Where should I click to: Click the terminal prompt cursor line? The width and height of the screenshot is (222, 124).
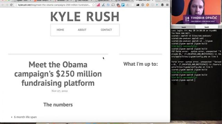click(x=183, y=80)
